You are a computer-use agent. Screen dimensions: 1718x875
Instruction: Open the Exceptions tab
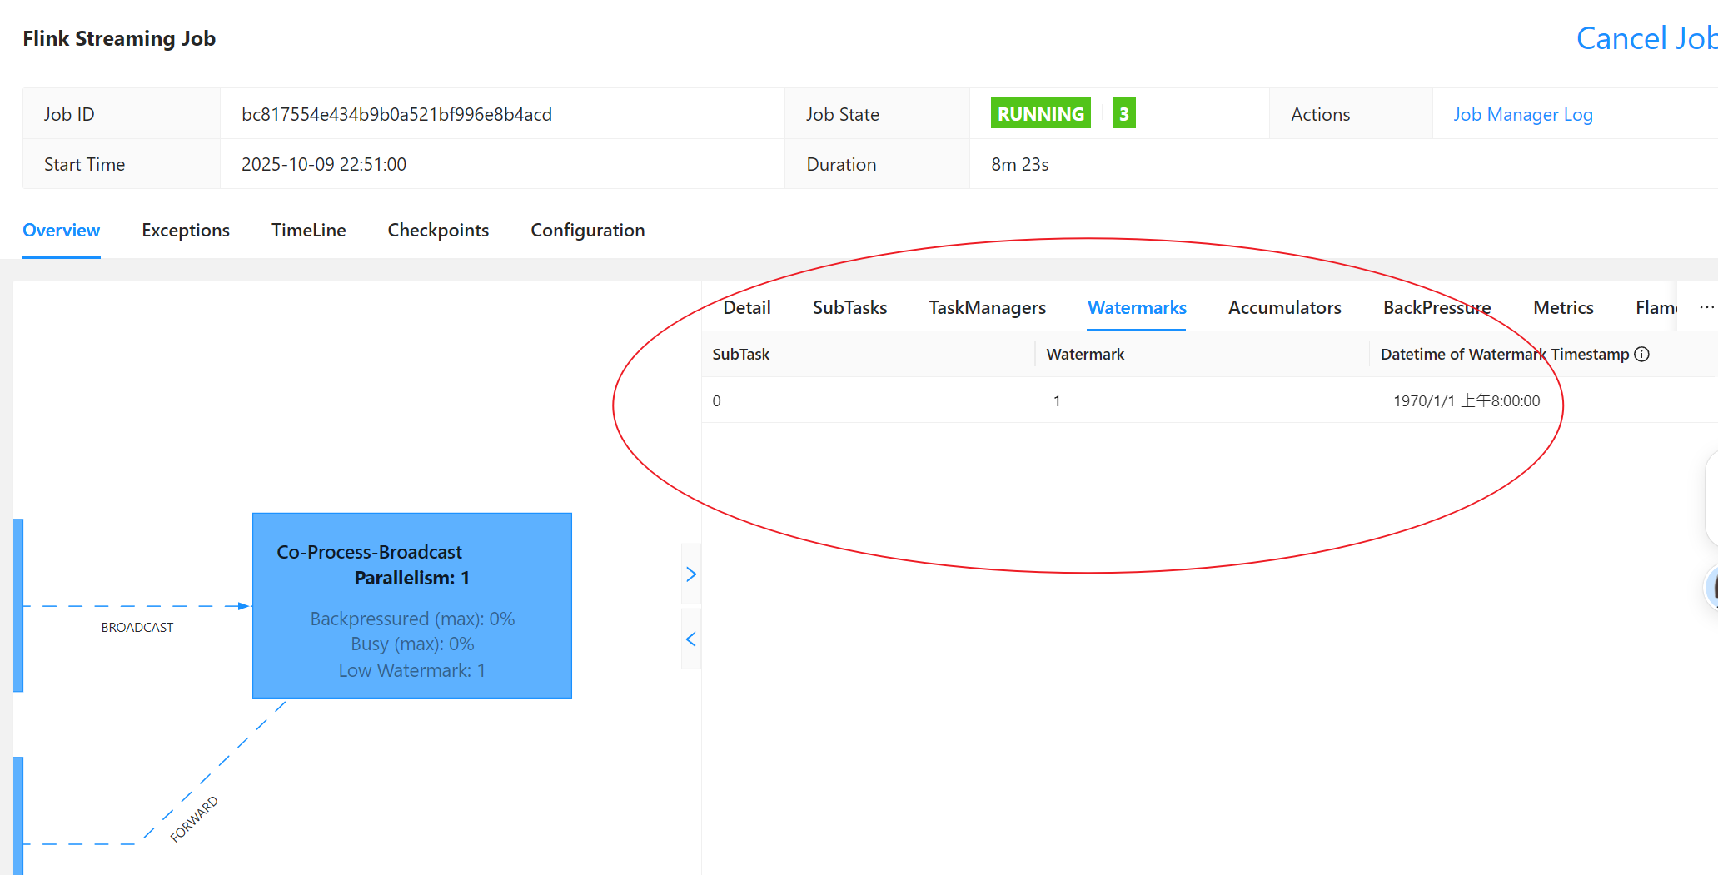(x=186, y=230)
